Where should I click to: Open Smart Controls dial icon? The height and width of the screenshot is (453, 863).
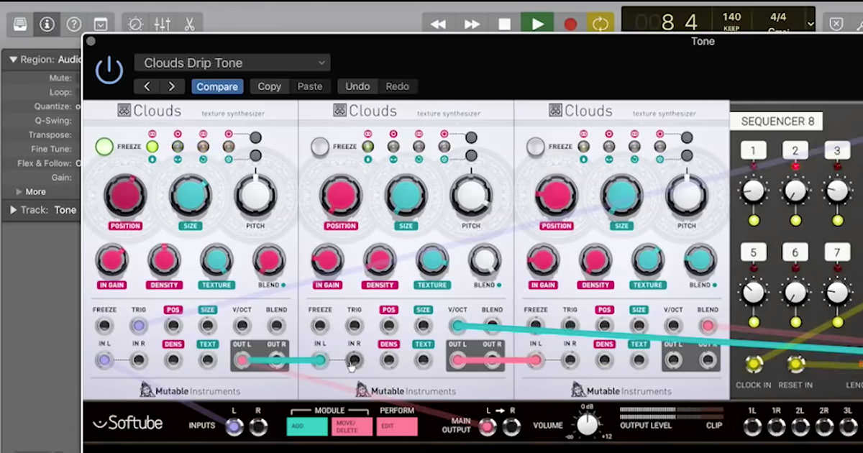pos(135,24)
